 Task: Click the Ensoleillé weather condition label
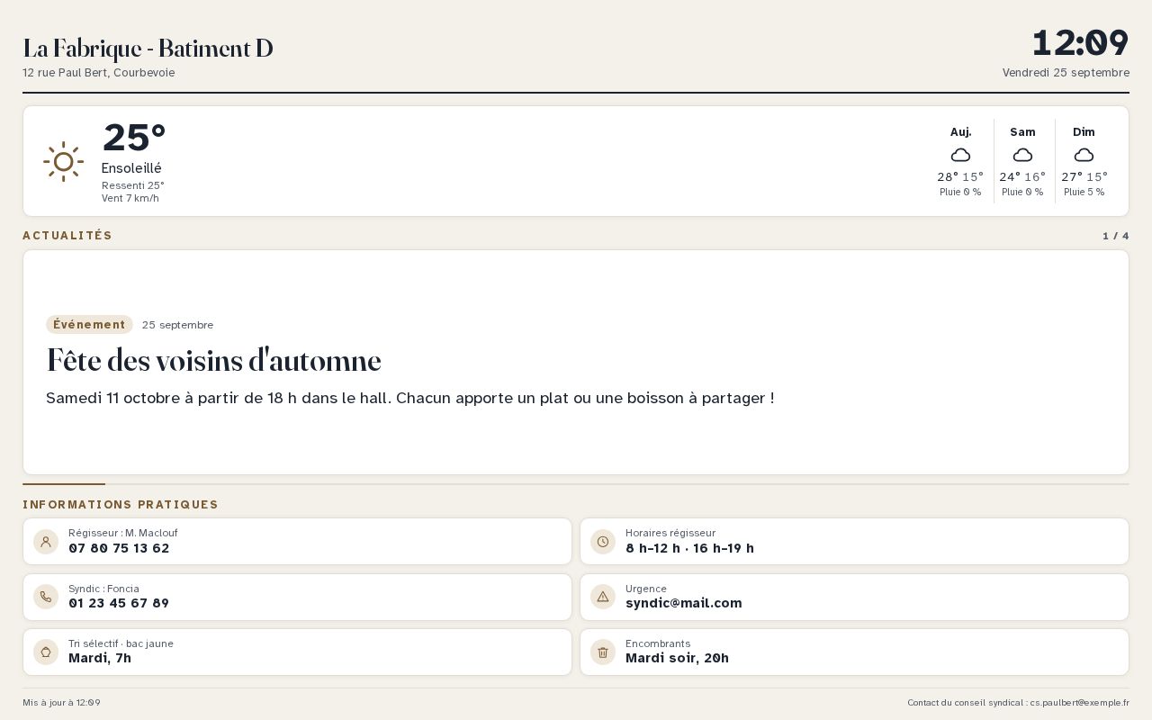point(131,168)
